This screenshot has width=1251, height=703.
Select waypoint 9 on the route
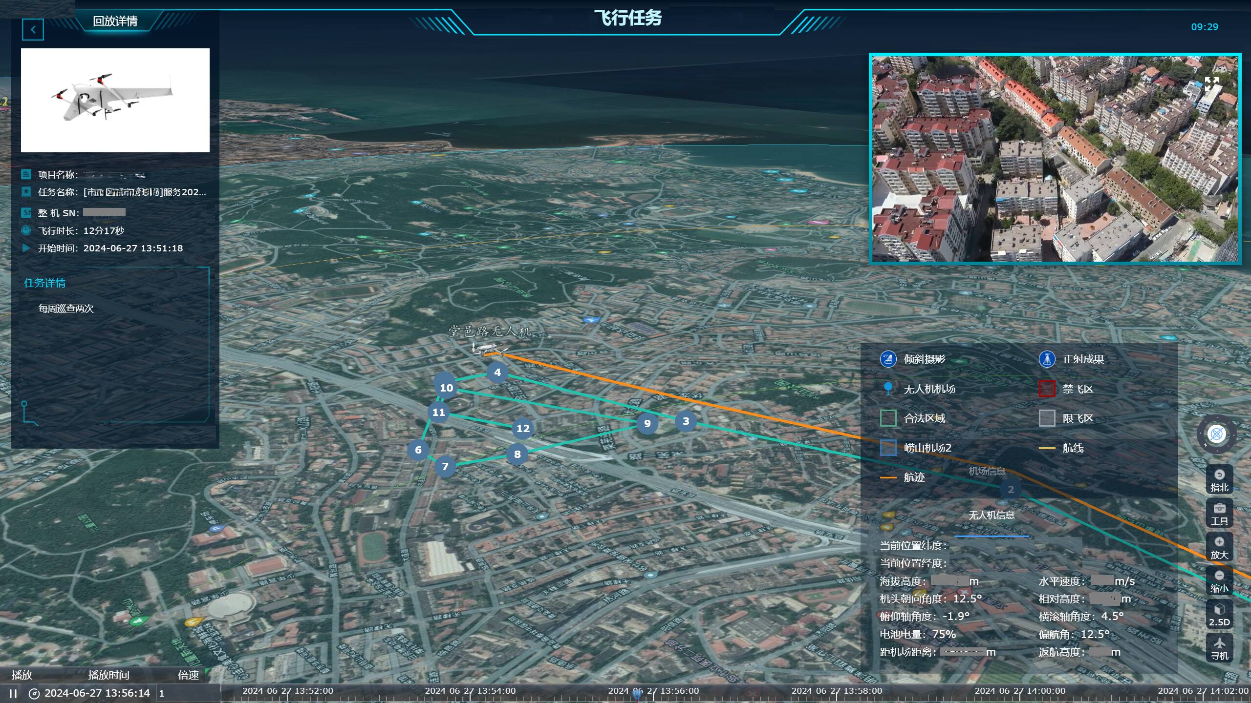[x=647, y=423]
